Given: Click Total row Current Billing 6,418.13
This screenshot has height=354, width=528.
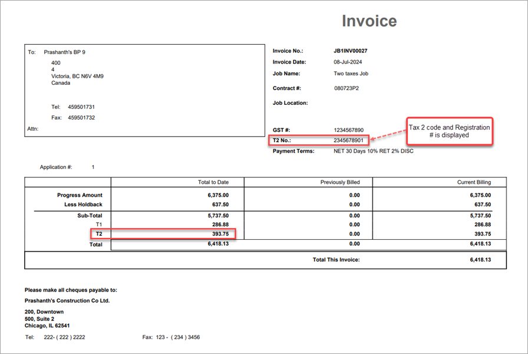Looking at the screenshot, I should (x=480, y=244).
